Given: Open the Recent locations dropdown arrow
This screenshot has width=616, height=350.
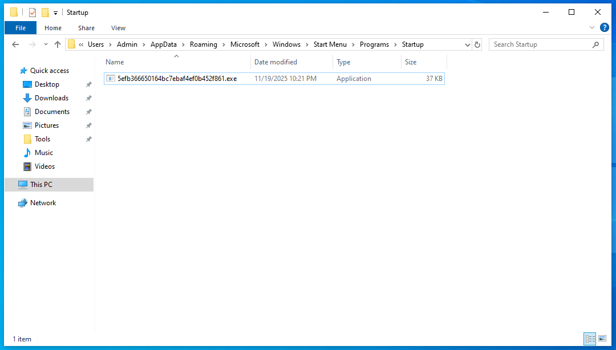Looking at the screenshot, I should [x=46, y=44].
